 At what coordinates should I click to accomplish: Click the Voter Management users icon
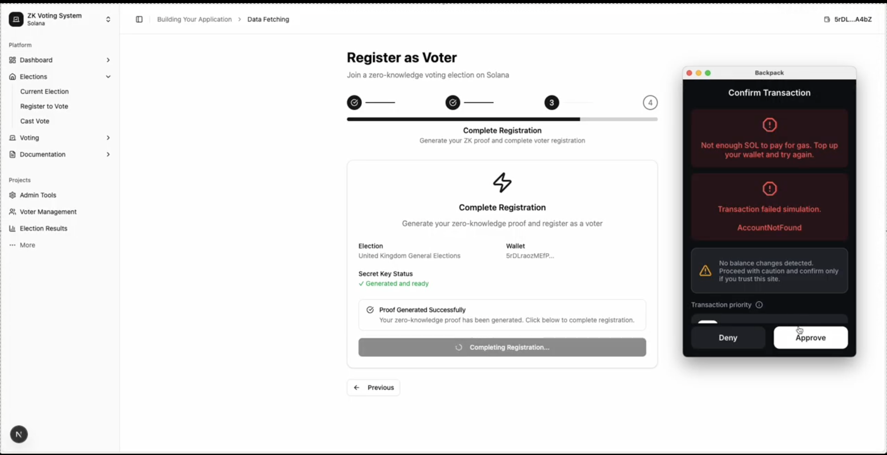(12, 212)
